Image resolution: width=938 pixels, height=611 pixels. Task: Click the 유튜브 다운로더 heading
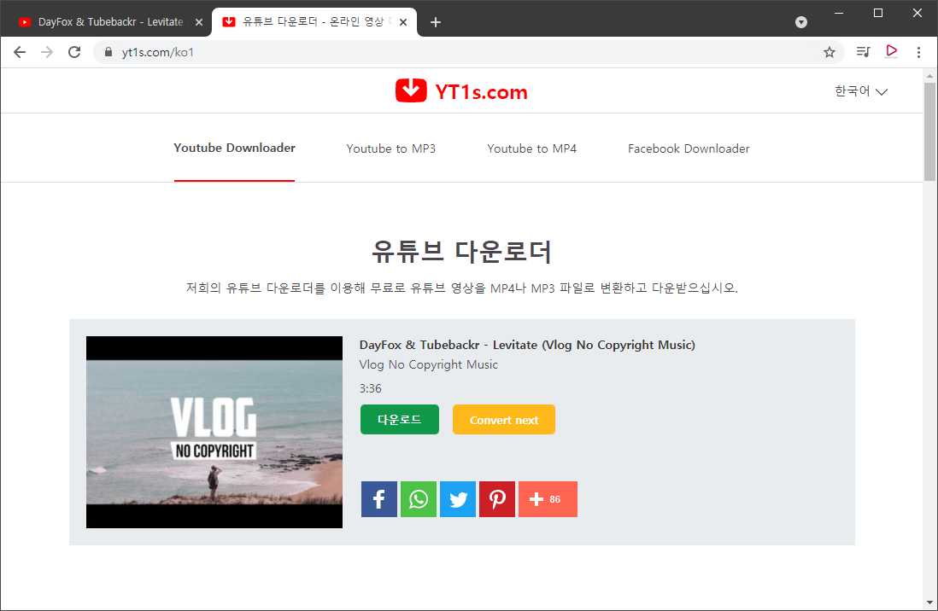coord(461,251)
